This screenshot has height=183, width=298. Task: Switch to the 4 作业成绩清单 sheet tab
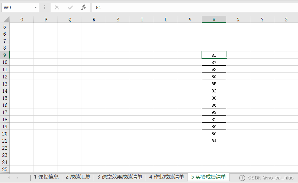[x=167, y=177]
